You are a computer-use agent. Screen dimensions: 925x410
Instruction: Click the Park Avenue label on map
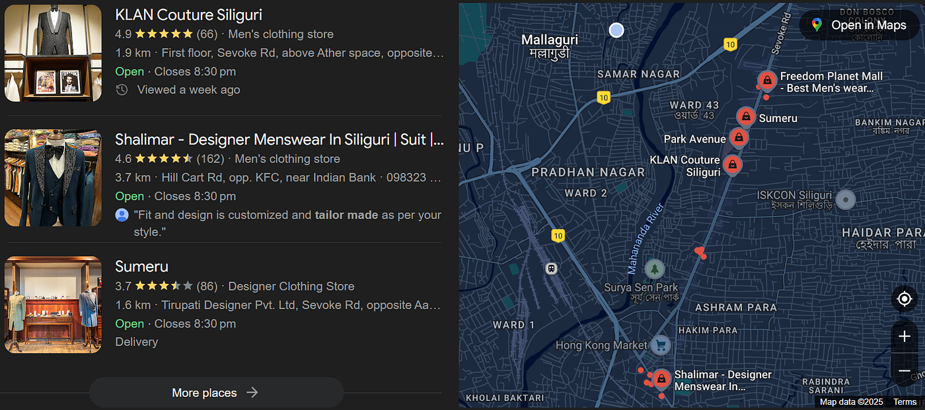[x=694, y=139]
